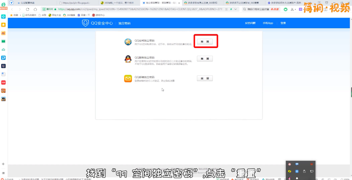Click the 登录 link in header
This screenshot has height=180, width=352.
pos(283,23)
